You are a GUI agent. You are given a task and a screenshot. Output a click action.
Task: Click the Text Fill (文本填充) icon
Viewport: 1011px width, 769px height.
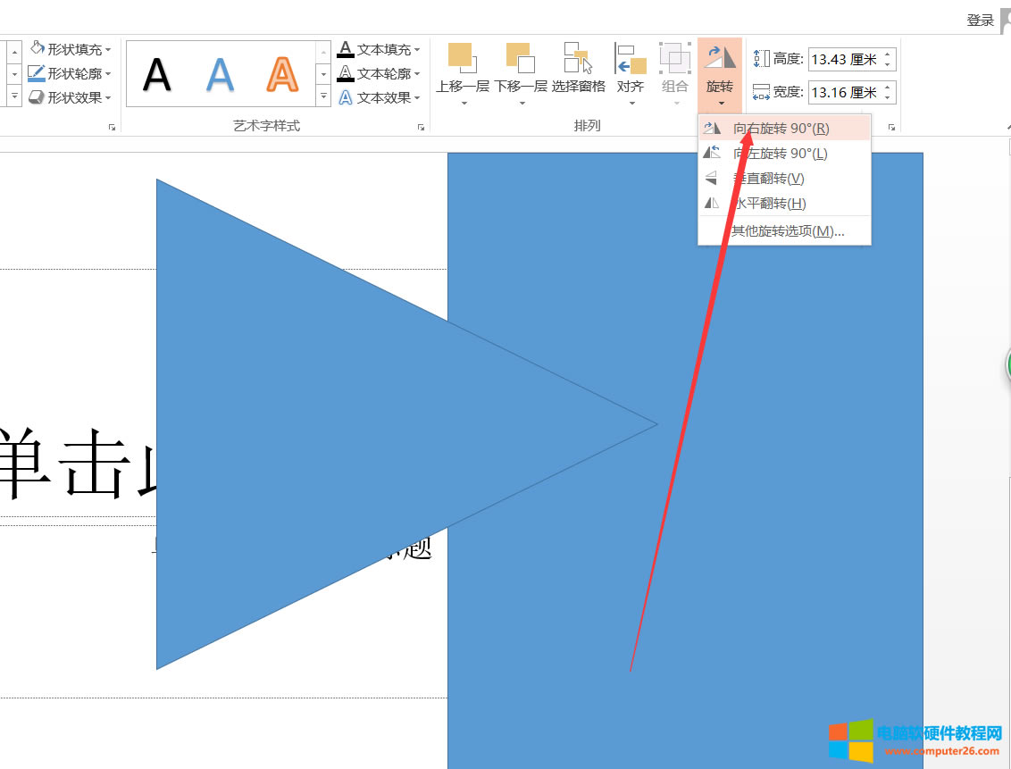(x=375, y=47)
